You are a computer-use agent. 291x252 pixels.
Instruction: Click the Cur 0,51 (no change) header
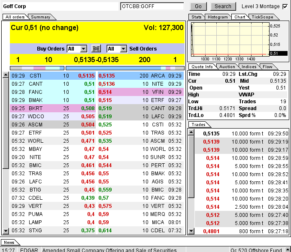(x=45, y=28)
